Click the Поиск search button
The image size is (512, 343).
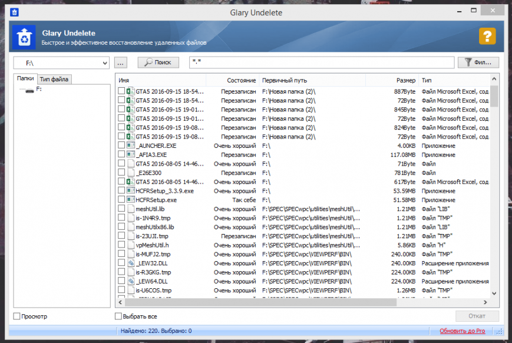(158, 62)
